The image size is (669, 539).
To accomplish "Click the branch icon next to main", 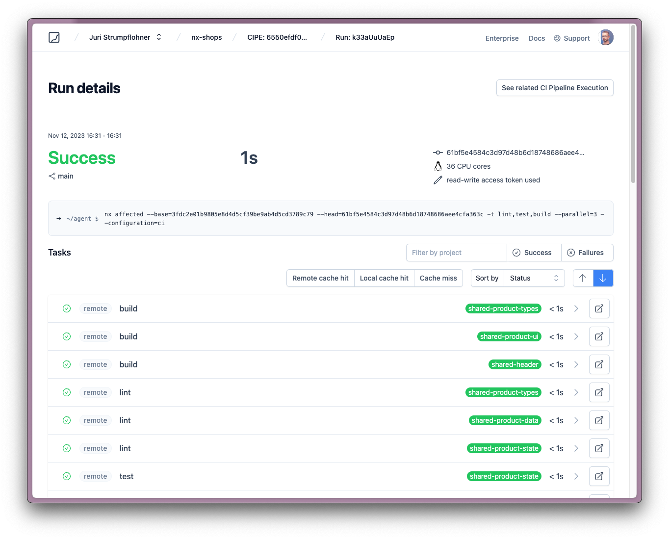I will [51, 176].
